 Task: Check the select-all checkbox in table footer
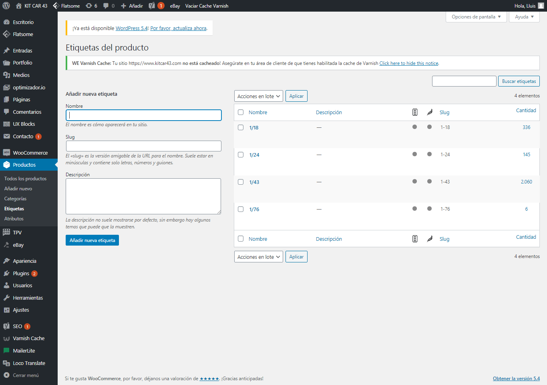241,239
